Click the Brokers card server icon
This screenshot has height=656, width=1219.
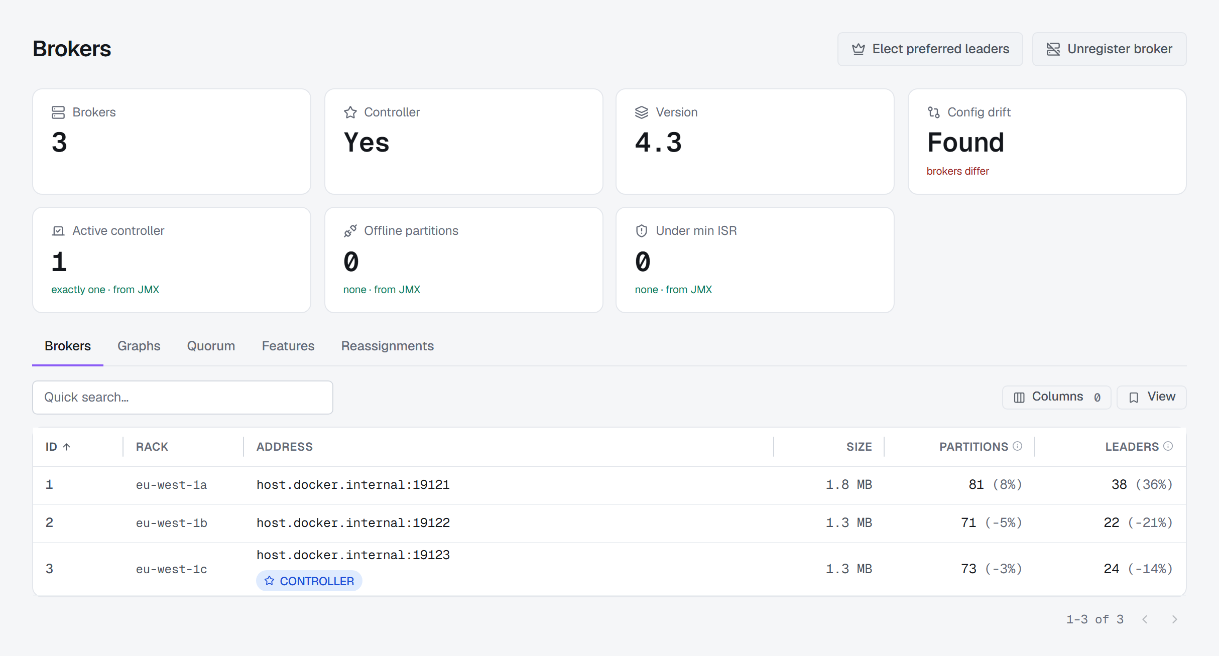[x=58, y=112]
